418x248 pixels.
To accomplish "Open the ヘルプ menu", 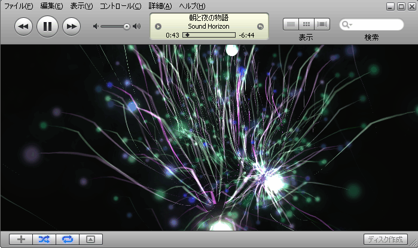I will 192,6.
